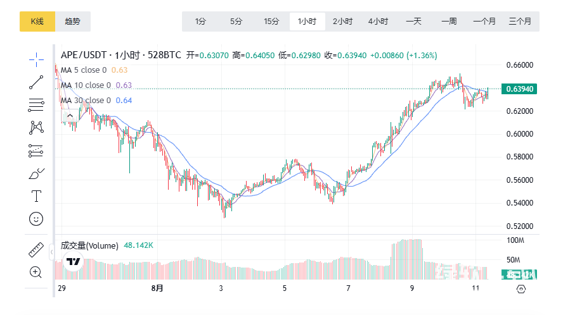Viewport: 563px width, 315px height.
Task: Pick the brush drawing tool
Action: 36,173
